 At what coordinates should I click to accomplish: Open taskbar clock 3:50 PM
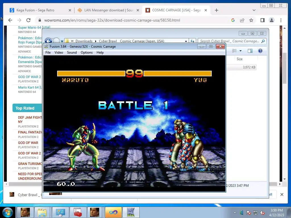click(277, 212)
